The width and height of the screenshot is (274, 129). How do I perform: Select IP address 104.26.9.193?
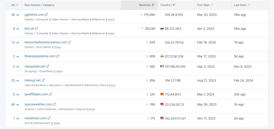174,15
